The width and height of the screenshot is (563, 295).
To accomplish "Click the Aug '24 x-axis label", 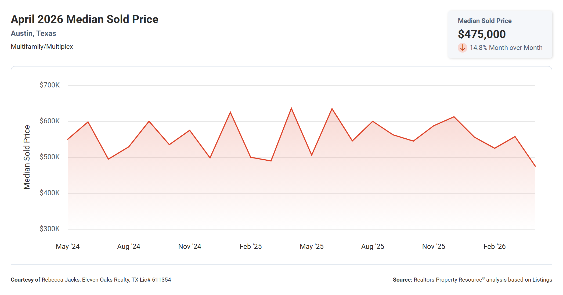I will (129, 246).
